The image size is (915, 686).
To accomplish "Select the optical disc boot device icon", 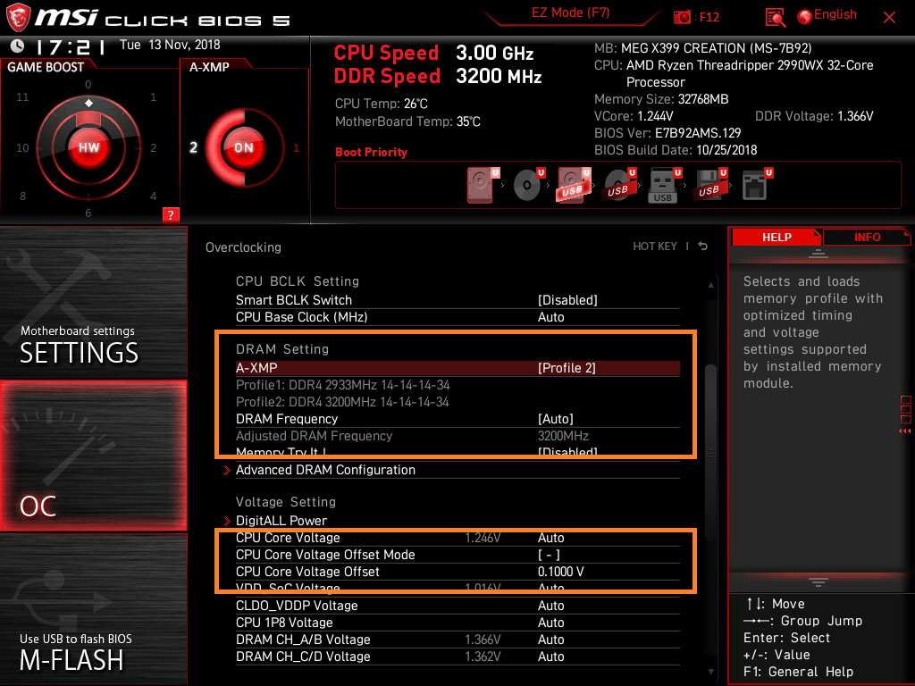I will click(x=528, y=184).
